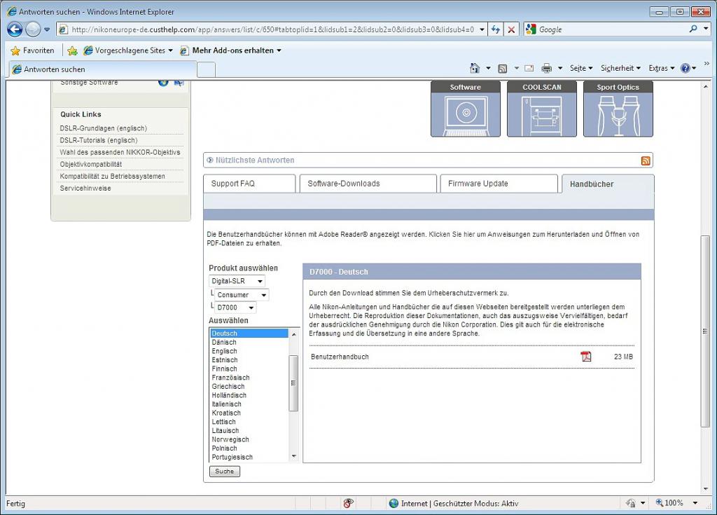Click the RSS feed icon beside Nützlichste Antworten
Screen dimensions: 717x515
[x=645, y=160]
